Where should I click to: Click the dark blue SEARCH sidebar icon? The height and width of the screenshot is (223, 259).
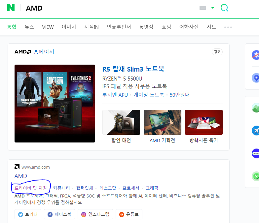[256, 153]
